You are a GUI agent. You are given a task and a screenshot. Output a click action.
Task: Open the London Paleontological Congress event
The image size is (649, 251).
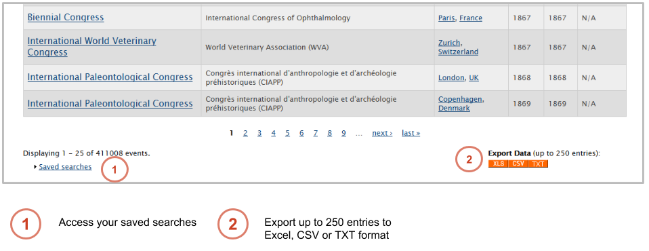coord(110,77)
